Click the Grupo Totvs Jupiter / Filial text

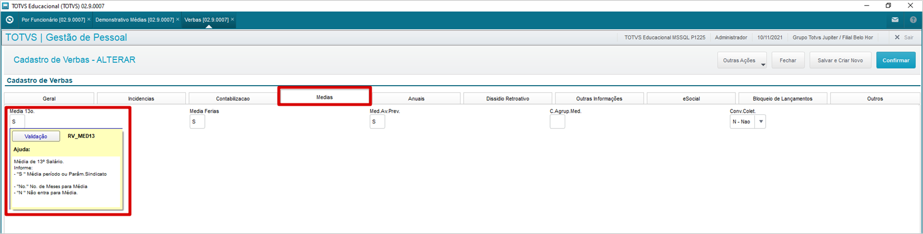[832, 38]
